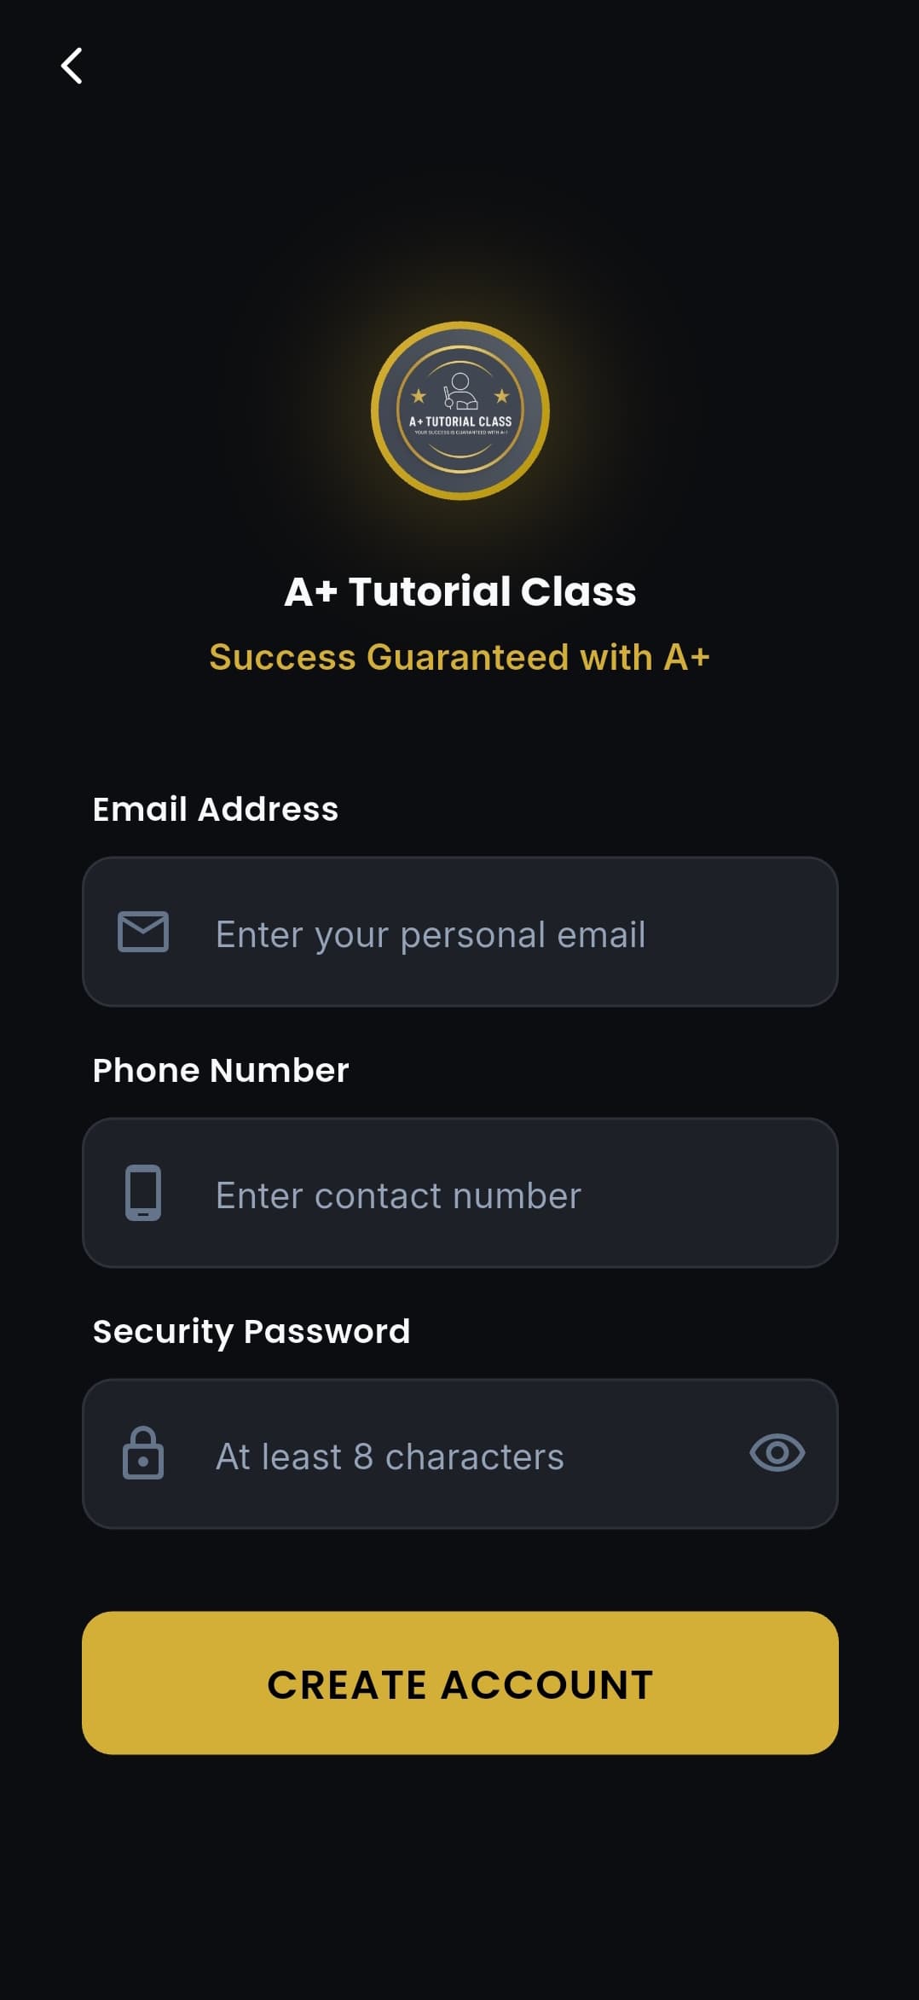Click the envelope icon in email field

coord(143,931)
